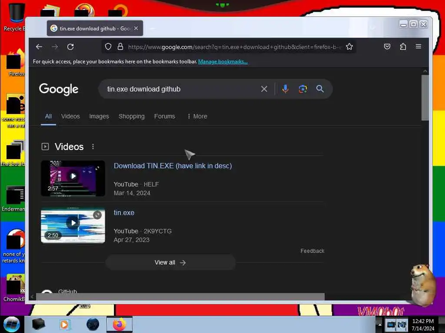Viewport: 445px width, 333px height.
Task: Open the Windows Start orb
Action: [x=11, y=324]
